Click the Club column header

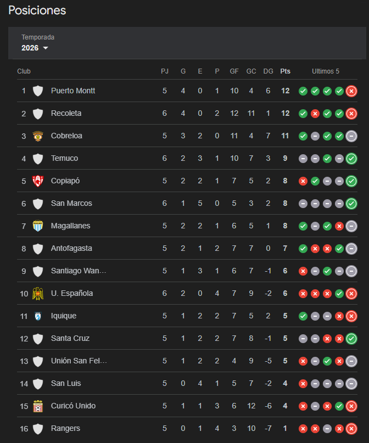24,71
